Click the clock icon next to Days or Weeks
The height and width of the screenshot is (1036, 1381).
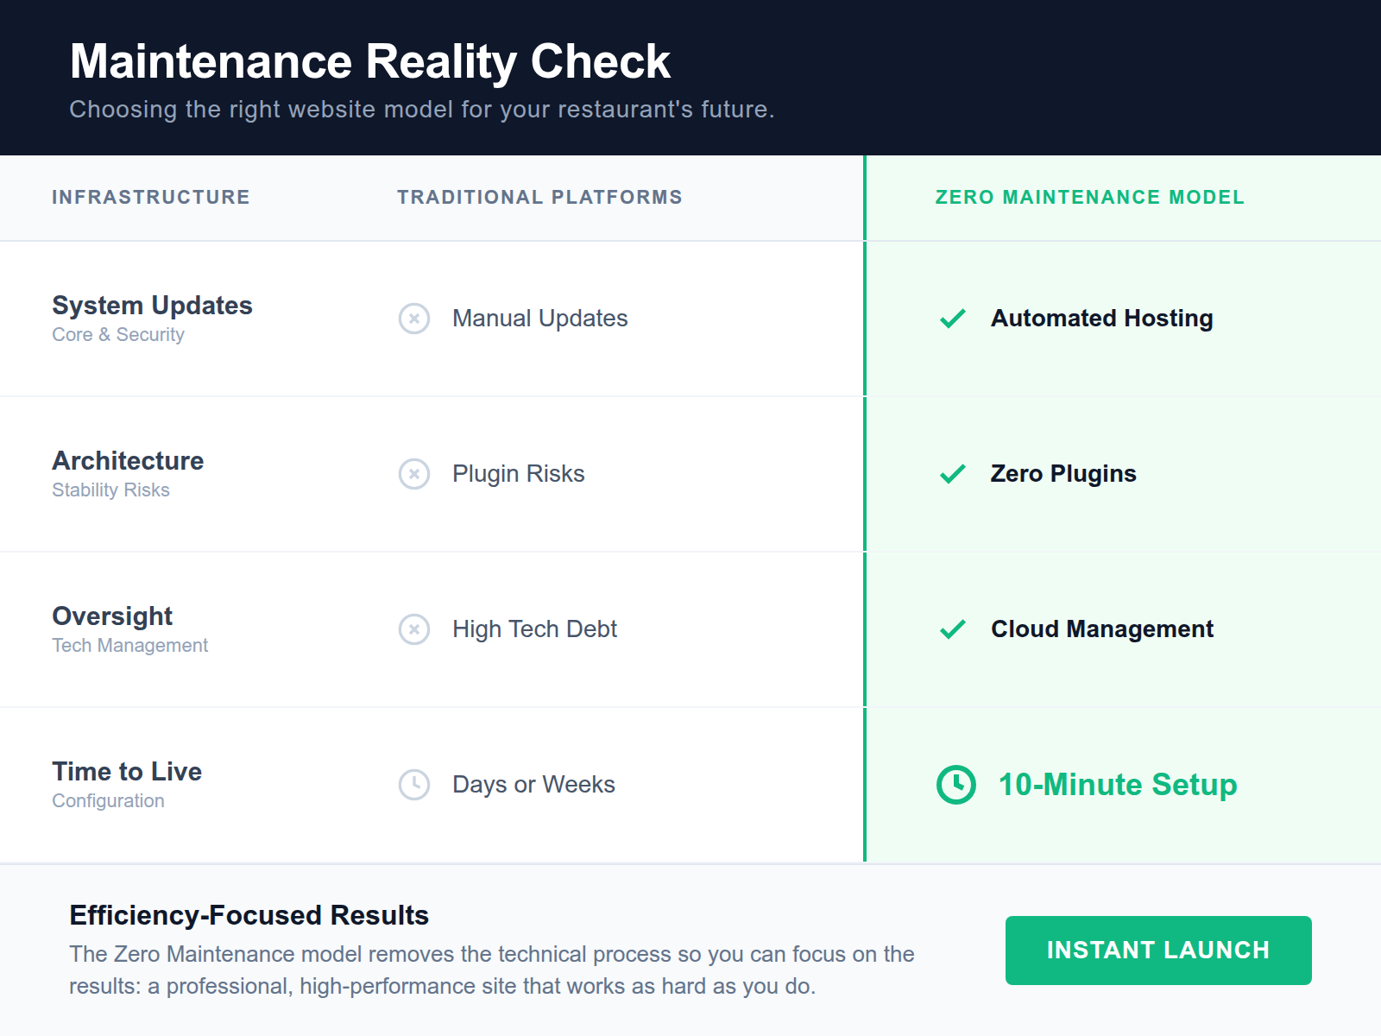pyautogui.click(x=414, y=785)
